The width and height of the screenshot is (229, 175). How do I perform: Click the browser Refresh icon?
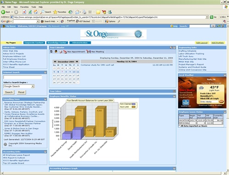click(x=30, y=12)
